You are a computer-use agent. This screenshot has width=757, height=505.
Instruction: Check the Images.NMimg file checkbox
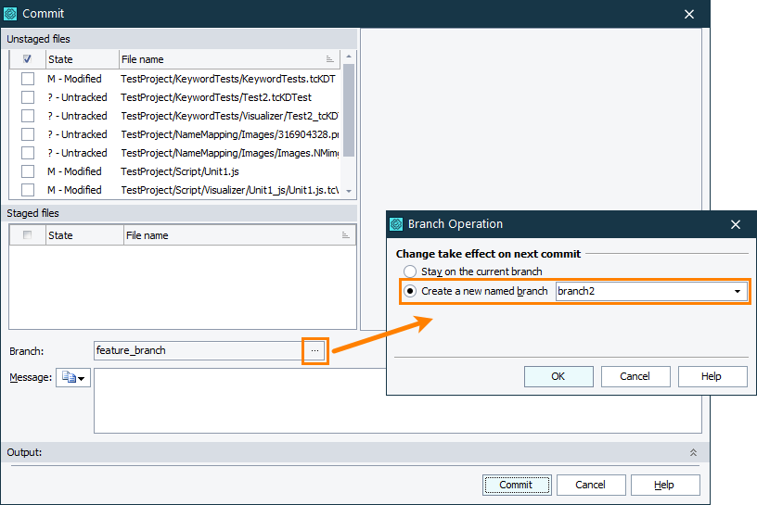tap(28, 153)
